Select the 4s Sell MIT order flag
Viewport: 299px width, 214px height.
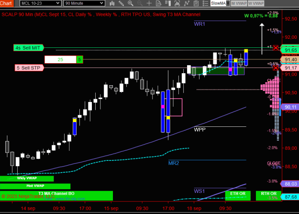pos(29,48)
